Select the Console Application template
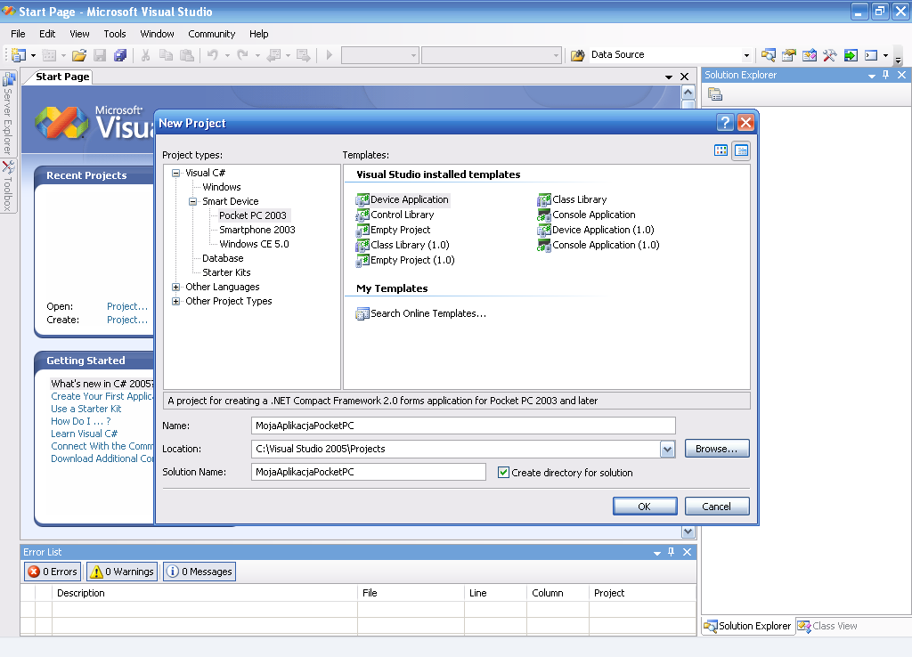The width and height of the screenshot is (912, 657). pyautogui.click(x=586, y=215)
